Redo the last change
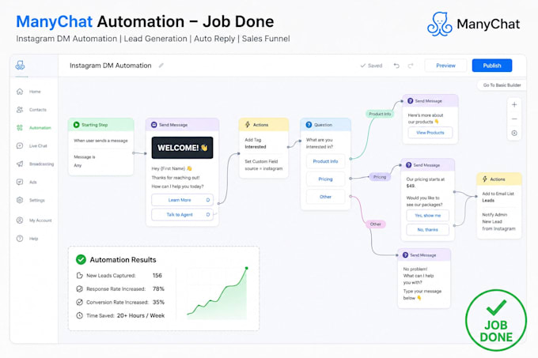This screenshot has height=358, width=538. [x=411, y=66]
